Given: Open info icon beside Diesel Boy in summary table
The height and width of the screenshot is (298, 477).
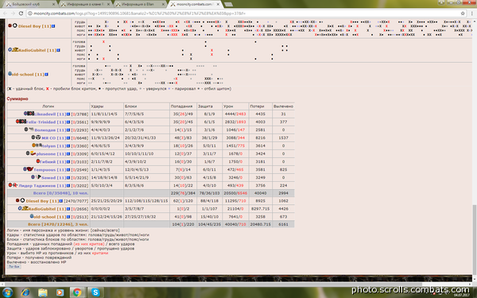Looking at the screenshot, I should pyautogui.click(x=61, y=201).
